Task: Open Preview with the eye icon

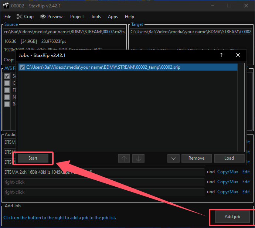Action: (x=43, y=17)
